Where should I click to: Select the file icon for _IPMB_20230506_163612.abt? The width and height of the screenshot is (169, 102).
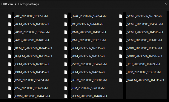click(66, 40)
